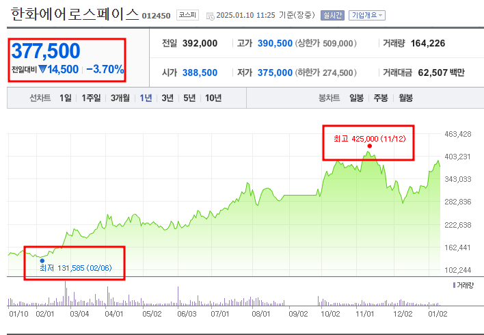Click the 343,033 y-axis label
This screenshot has height=335, width=484.
point(458,179)
